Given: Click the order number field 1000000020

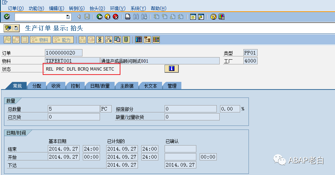Looking at the screenshot, I should (x=63, y=53).
